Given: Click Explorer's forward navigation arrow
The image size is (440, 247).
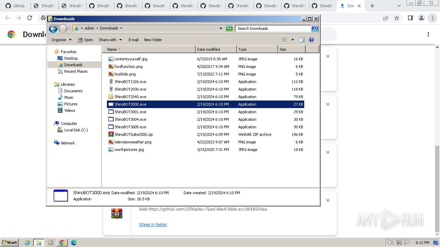Looking at the screenshot, I should [63, 28].
